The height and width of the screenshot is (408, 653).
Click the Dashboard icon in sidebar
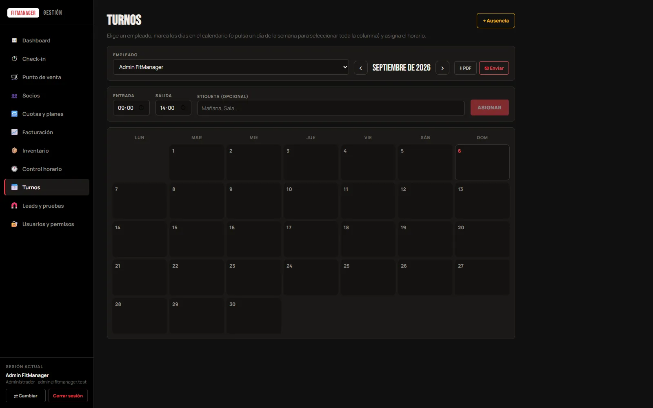pyautogui.click(x=14, y=40)
